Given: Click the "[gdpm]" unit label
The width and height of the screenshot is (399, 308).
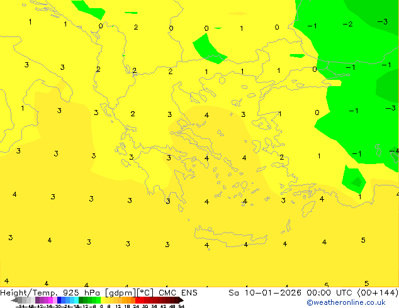Looking at the screenshot, I should coord(121,293).
